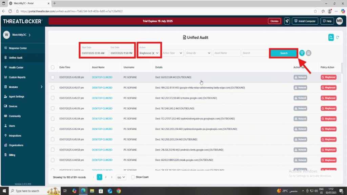The image size is (347, 195).
Task: Click the Integrations plug icon
Action: 5,135
